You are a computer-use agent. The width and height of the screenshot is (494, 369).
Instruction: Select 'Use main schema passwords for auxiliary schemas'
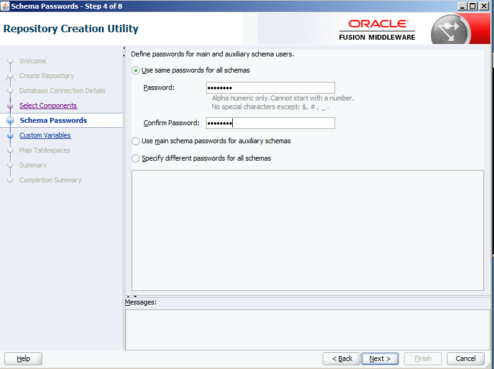pos(136,141)
